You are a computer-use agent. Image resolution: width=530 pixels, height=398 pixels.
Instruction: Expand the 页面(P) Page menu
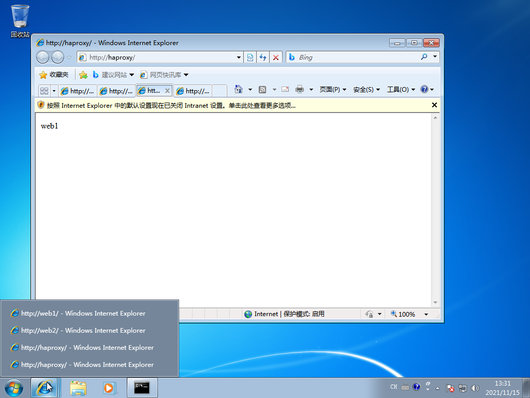tap(333, 90)
